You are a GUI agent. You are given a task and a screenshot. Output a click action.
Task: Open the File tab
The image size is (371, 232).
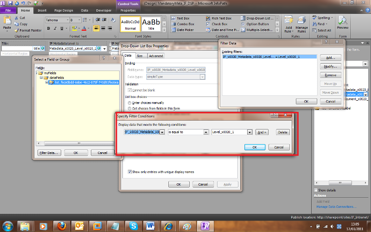tap(8, 10)
